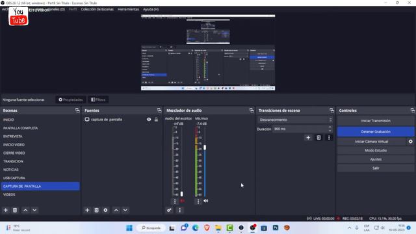Unmute Audio del escritorio red speaker

click(182, 201)
